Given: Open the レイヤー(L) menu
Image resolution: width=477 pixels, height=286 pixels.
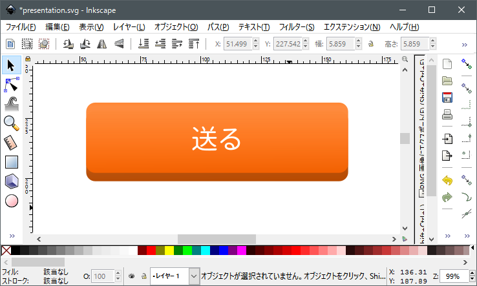Looking at the screenshot, I should (129, 27).
